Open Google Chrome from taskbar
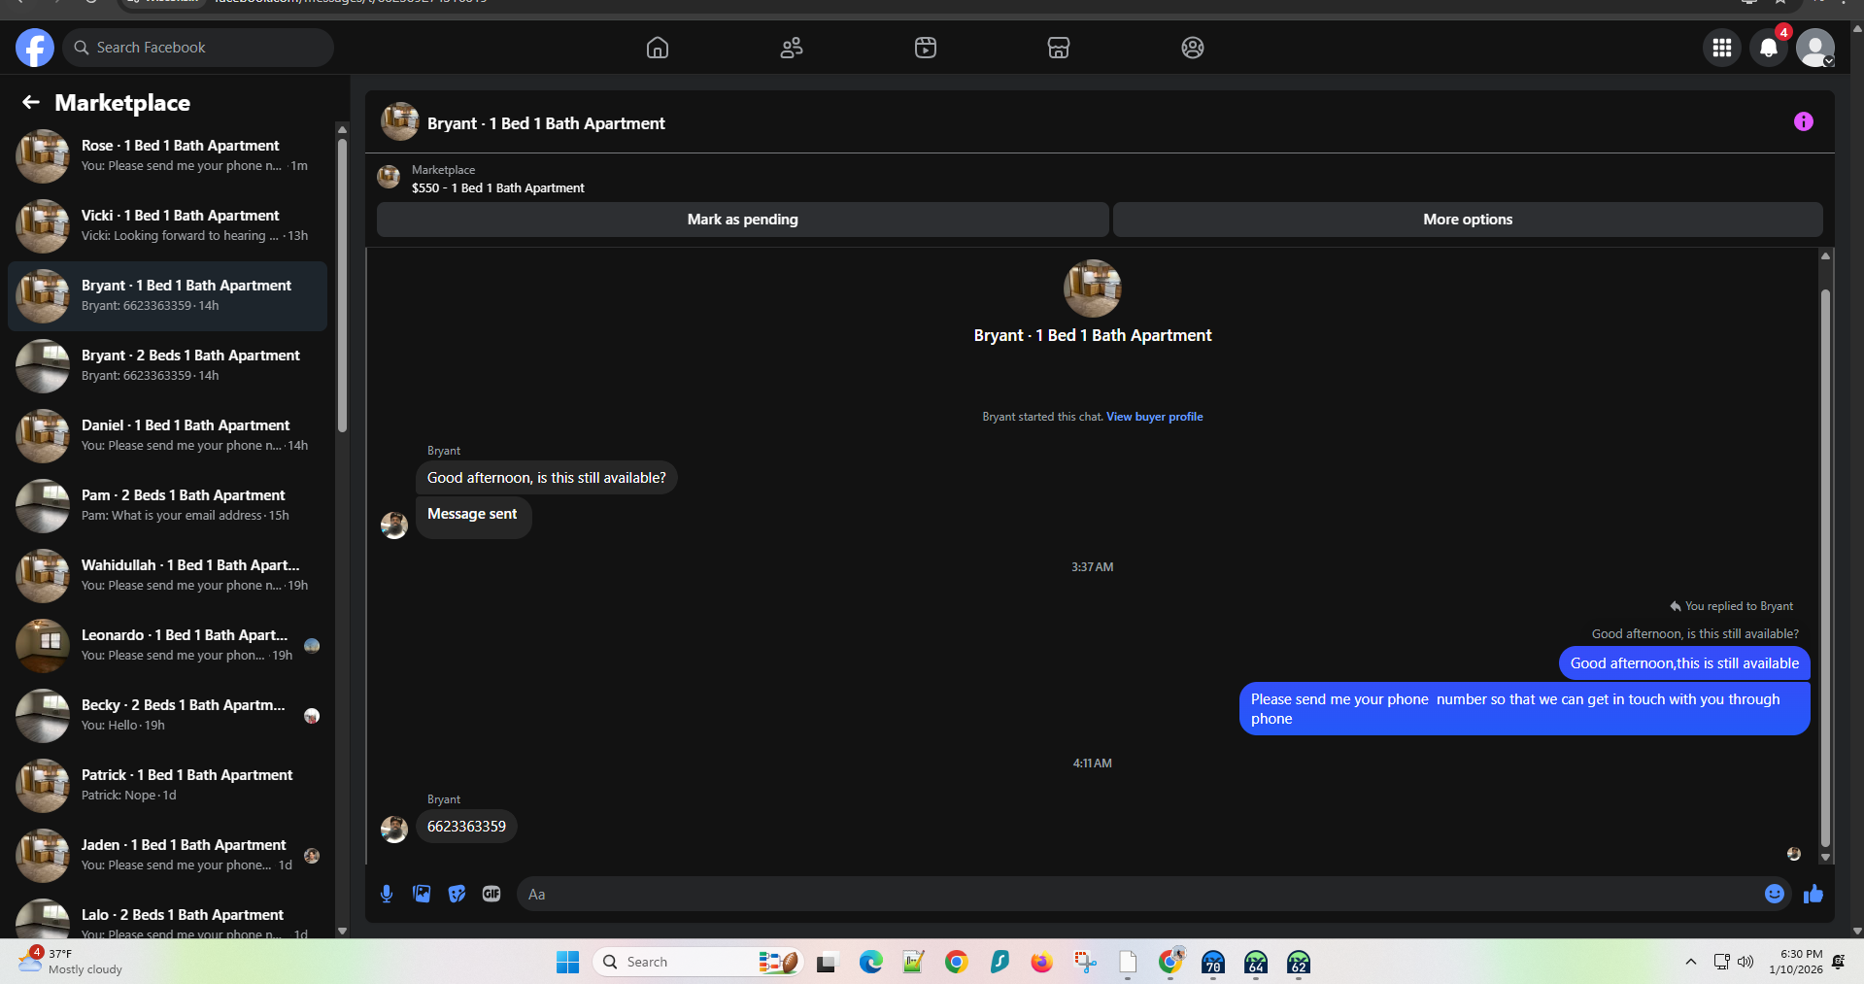 957,962
